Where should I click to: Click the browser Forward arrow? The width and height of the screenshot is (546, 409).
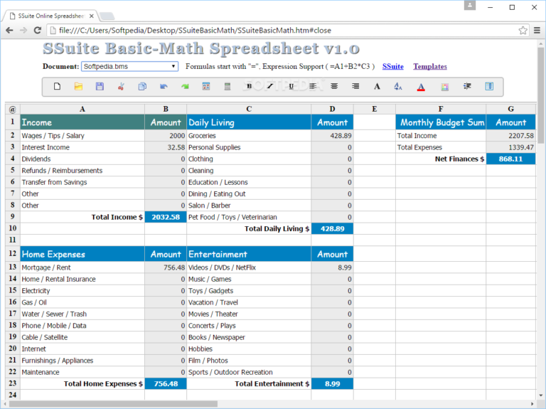click(23, 31)
